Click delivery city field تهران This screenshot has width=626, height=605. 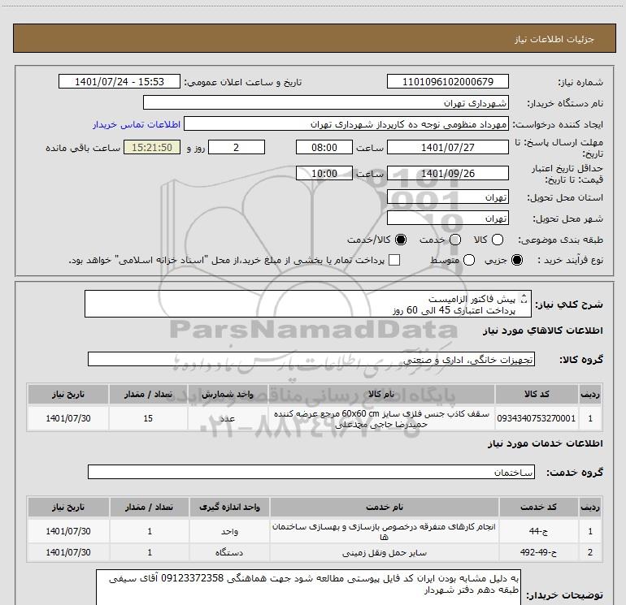tap(447, 218)
